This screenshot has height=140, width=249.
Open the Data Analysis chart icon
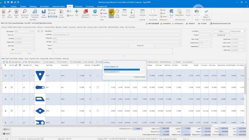point(44,13)
